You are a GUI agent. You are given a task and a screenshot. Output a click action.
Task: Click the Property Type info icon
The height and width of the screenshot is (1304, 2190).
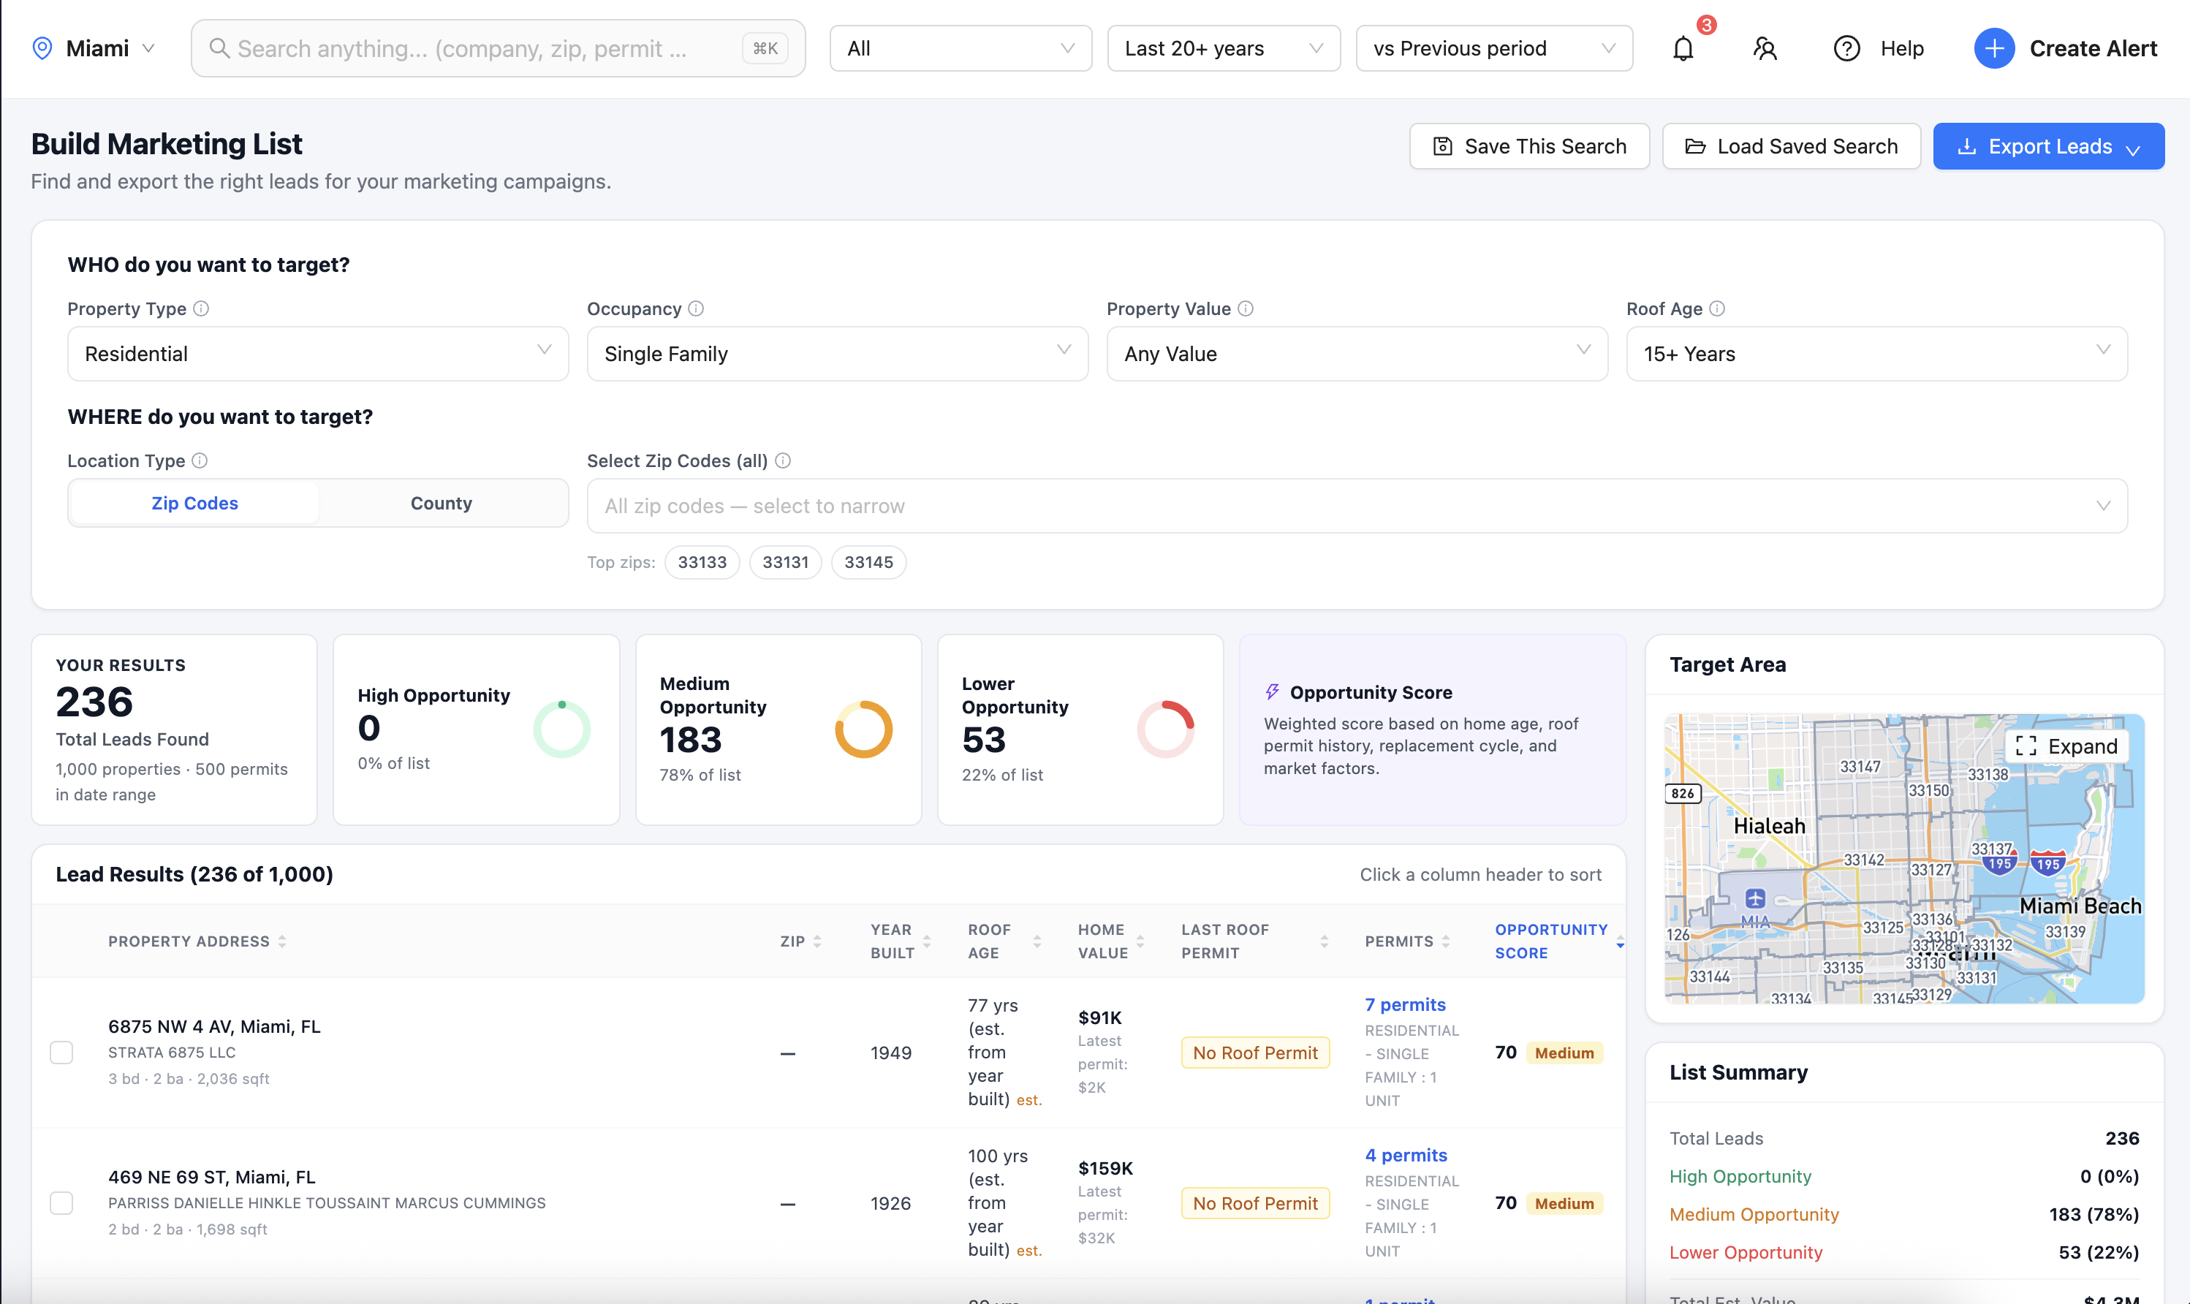(201, 308)
